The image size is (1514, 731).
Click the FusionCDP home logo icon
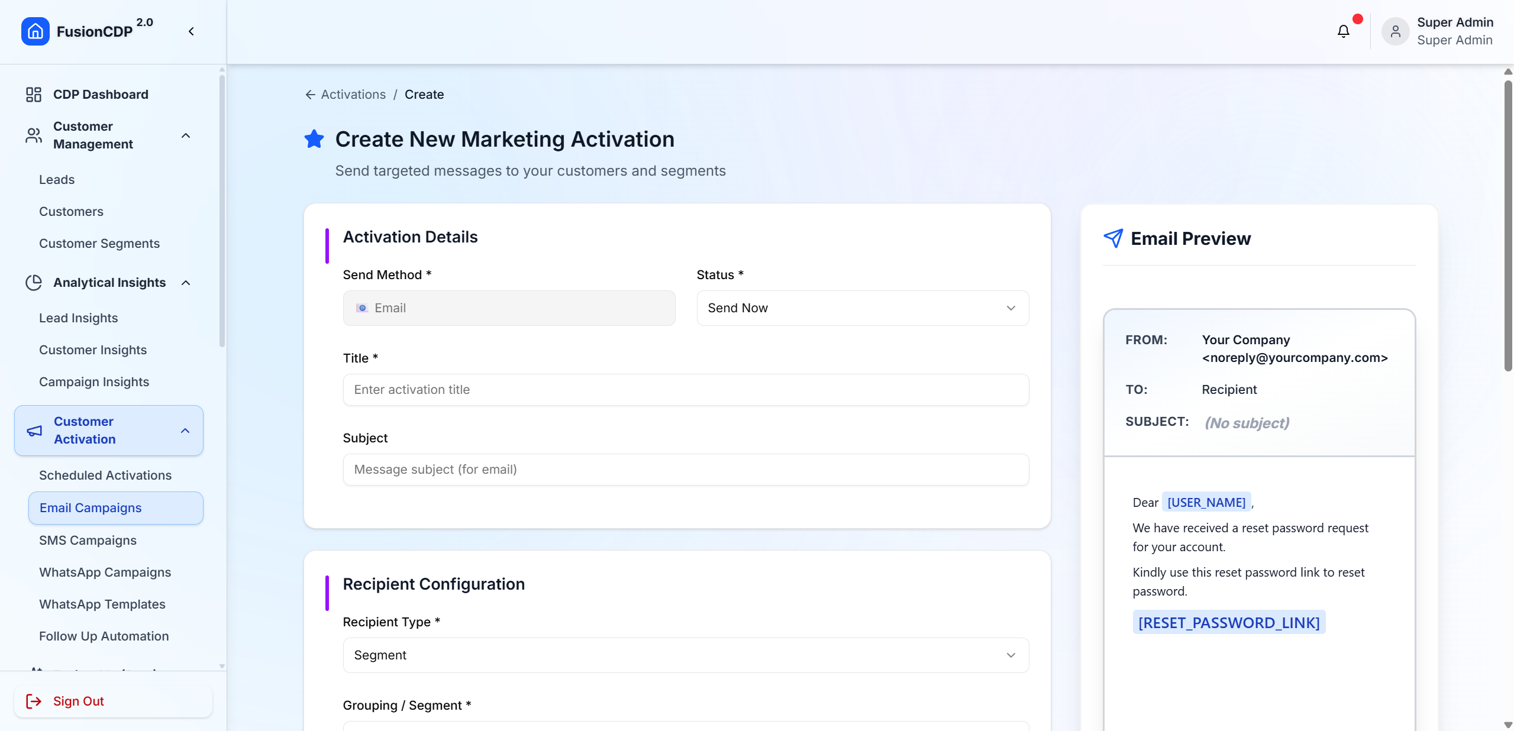35,31
